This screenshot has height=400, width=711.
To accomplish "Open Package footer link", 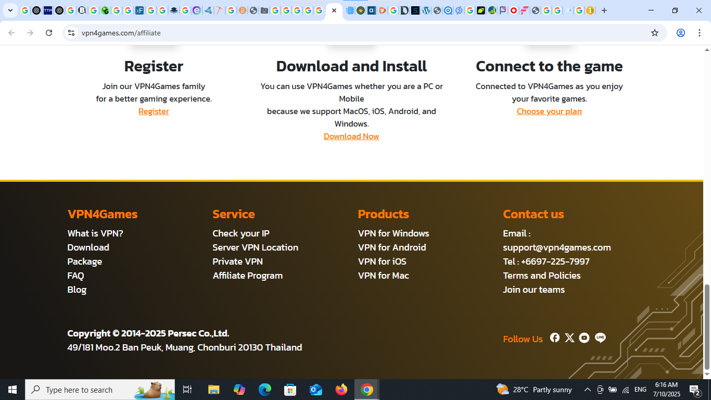I will pos(84,261).
